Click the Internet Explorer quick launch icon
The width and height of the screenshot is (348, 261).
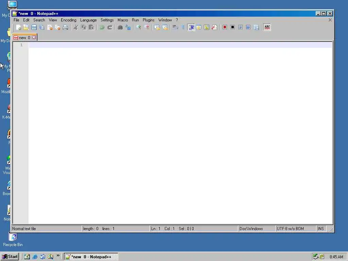[x=35, y=257]
